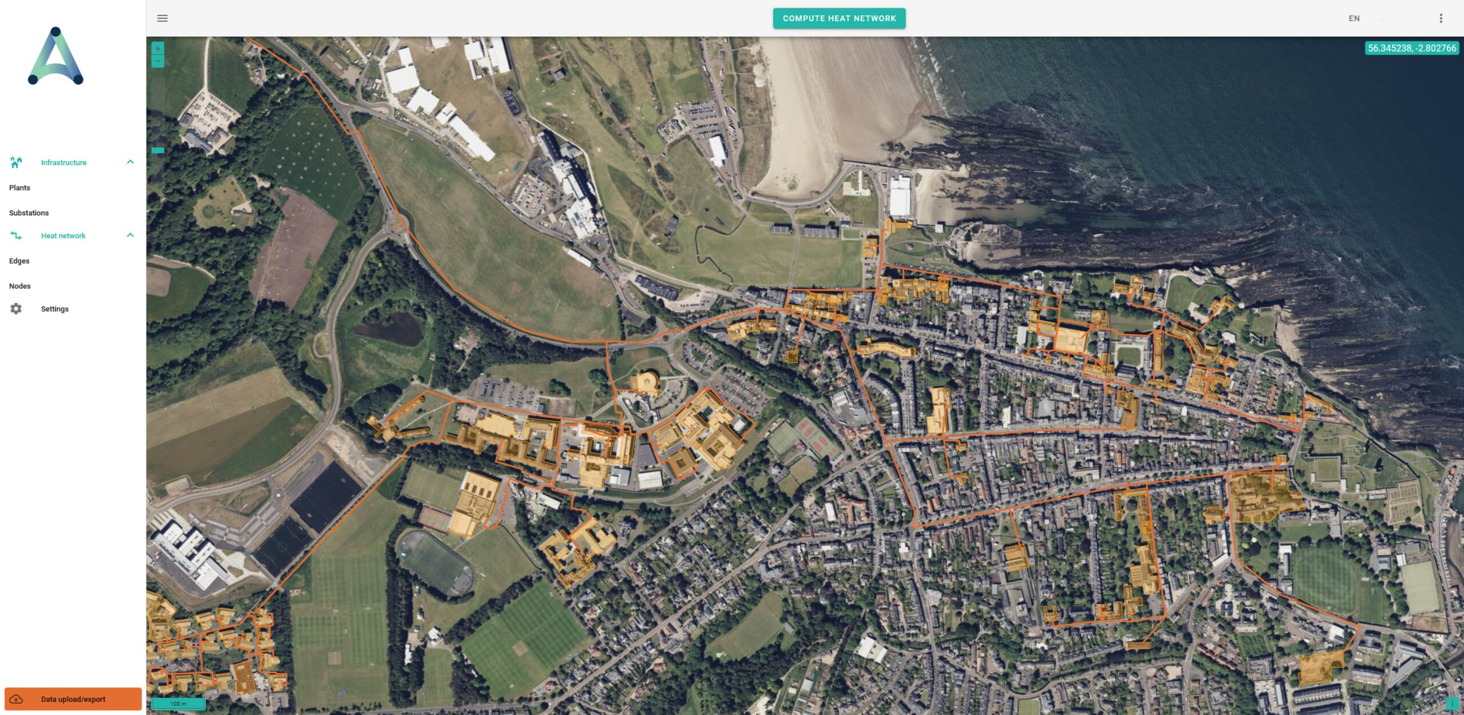Viewport: 1464px width, 715px height.
Task: Click the map zoom out minus button
Action: [x=158, y=61]
